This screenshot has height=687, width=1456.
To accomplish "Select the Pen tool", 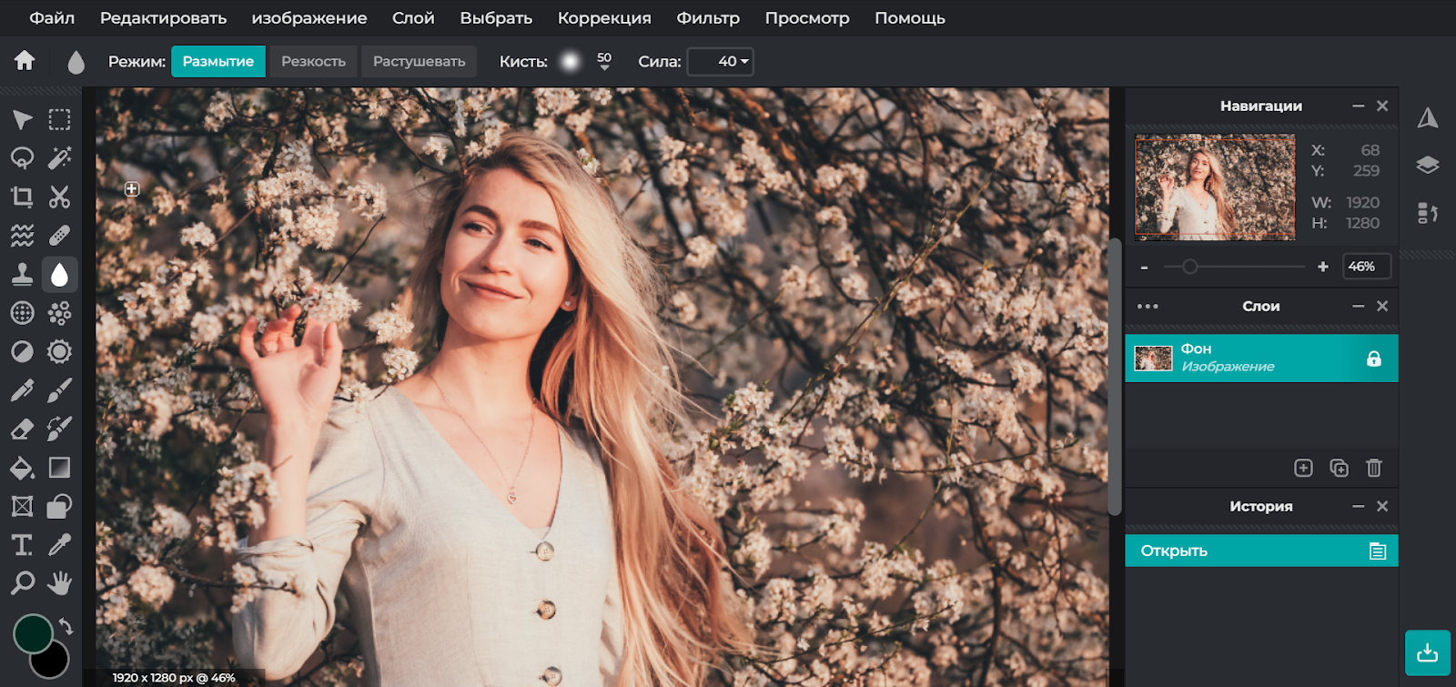I will coord(22,390).
